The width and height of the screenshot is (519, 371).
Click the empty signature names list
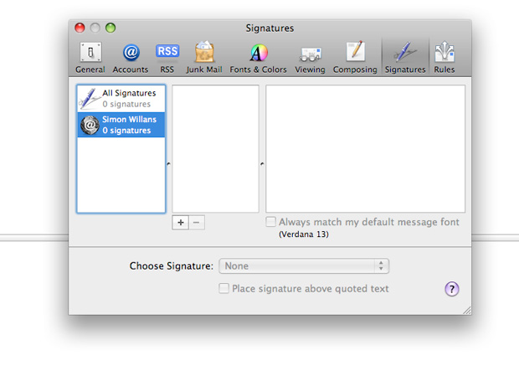coord(215,148)
